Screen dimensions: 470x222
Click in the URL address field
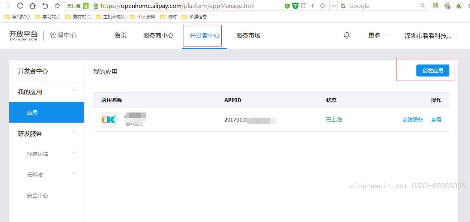188,6
